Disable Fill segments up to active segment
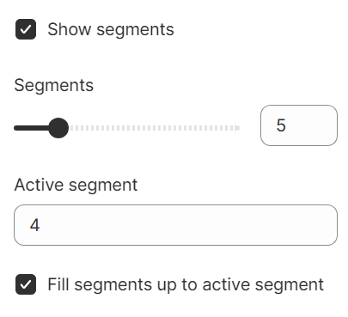The height and width of the screenshot is (317, 348). coord(26,284)
